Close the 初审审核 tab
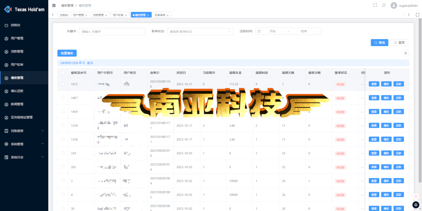The width and height of the screenshot is (422, 211). click(x=168, y=15)
